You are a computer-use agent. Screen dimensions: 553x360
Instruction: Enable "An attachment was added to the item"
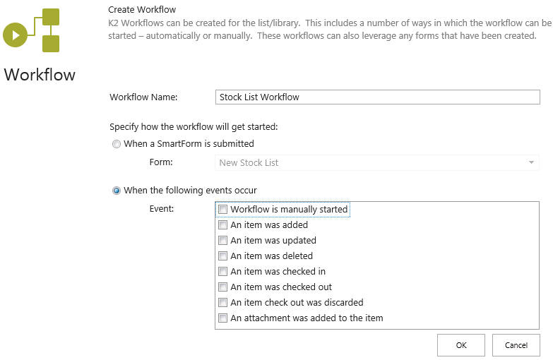(223, 318)
